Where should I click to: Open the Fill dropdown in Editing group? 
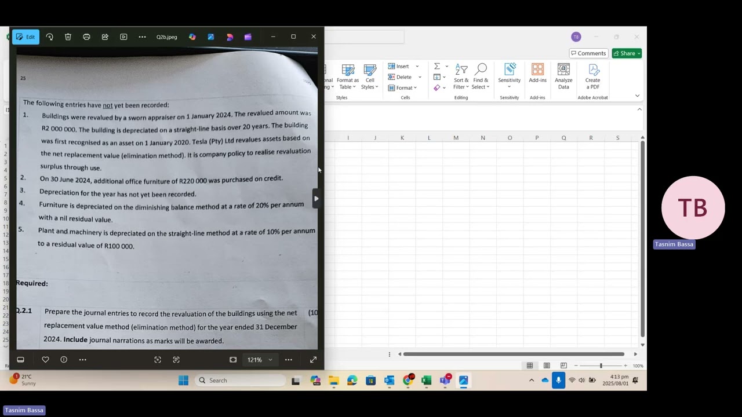click(x=440, y=77)
